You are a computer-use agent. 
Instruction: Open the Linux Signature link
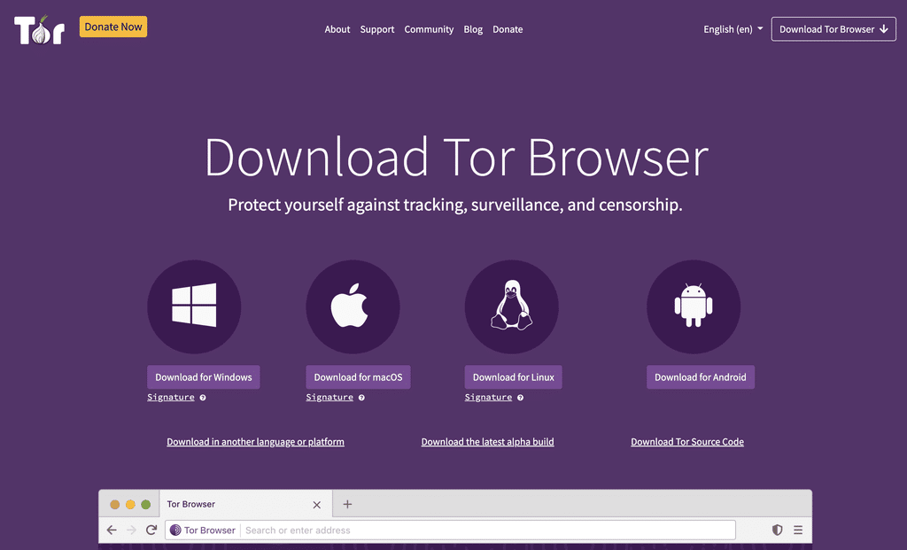[488, 398]
